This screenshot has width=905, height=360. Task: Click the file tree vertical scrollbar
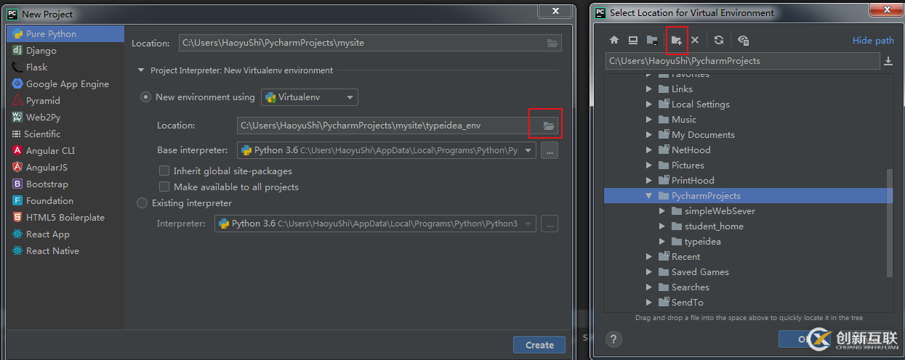[890, 222]
